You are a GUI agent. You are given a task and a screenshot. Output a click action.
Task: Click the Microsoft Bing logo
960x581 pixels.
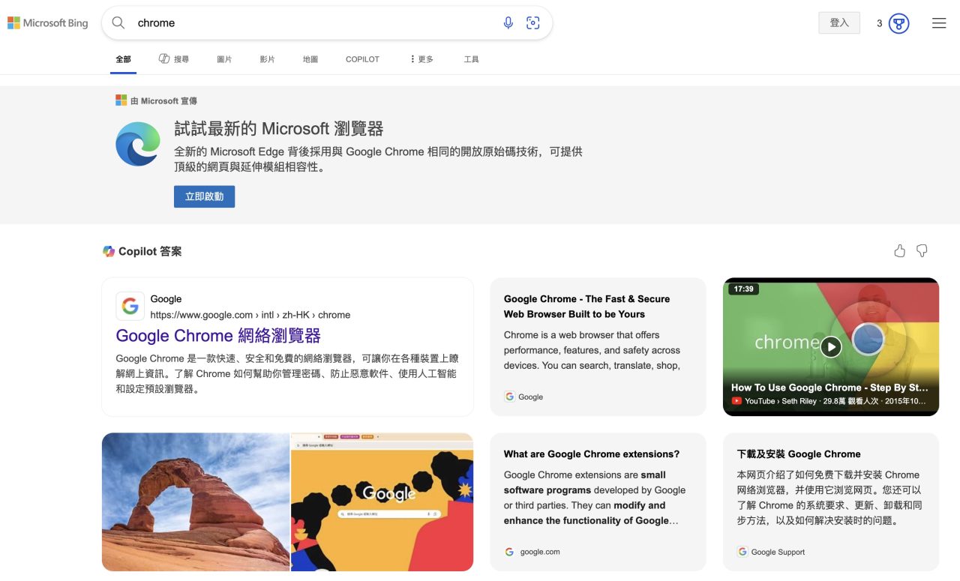tap(47, 23)
